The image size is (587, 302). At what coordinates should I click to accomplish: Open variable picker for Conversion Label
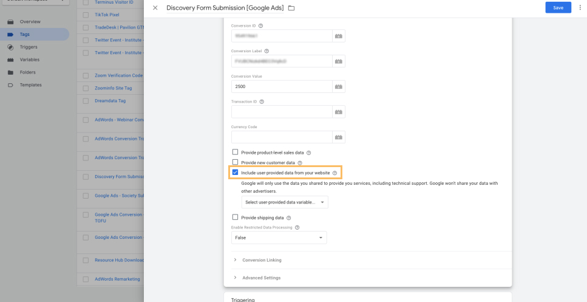click(x=339, y=61)
